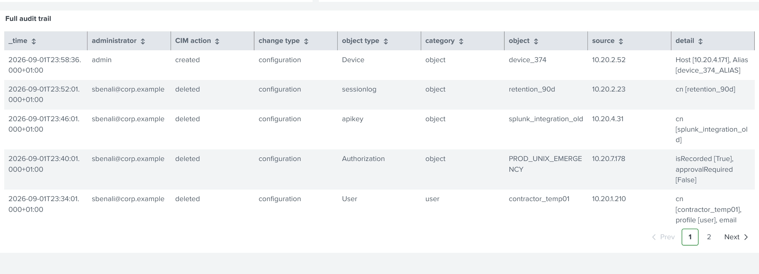The height and width of the screenshot is (274, 759).
Task: Toggle sort icon beside CIM action
Action: point(217,41)
